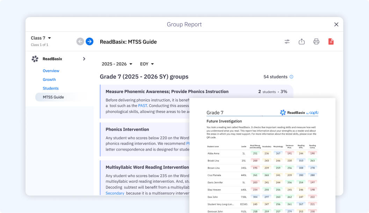Click the Abba Anna row name
Image resolution: width=369 pixels, height=213 pixels.
[x=213, y=153]
